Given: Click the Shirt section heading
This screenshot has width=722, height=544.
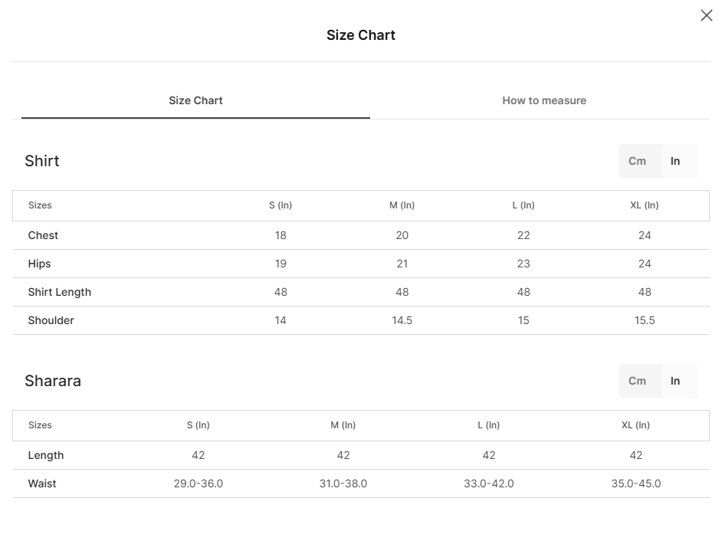Looking at the screenshot, I should point(42,161).
